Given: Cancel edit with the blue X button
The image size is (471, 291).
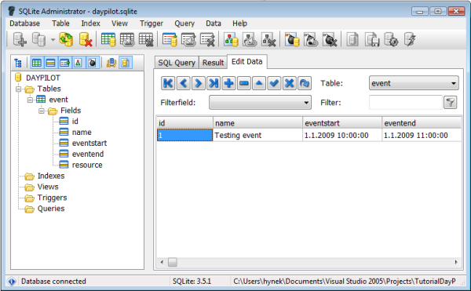Looking at the screenshot, I should tap(289, 83).
